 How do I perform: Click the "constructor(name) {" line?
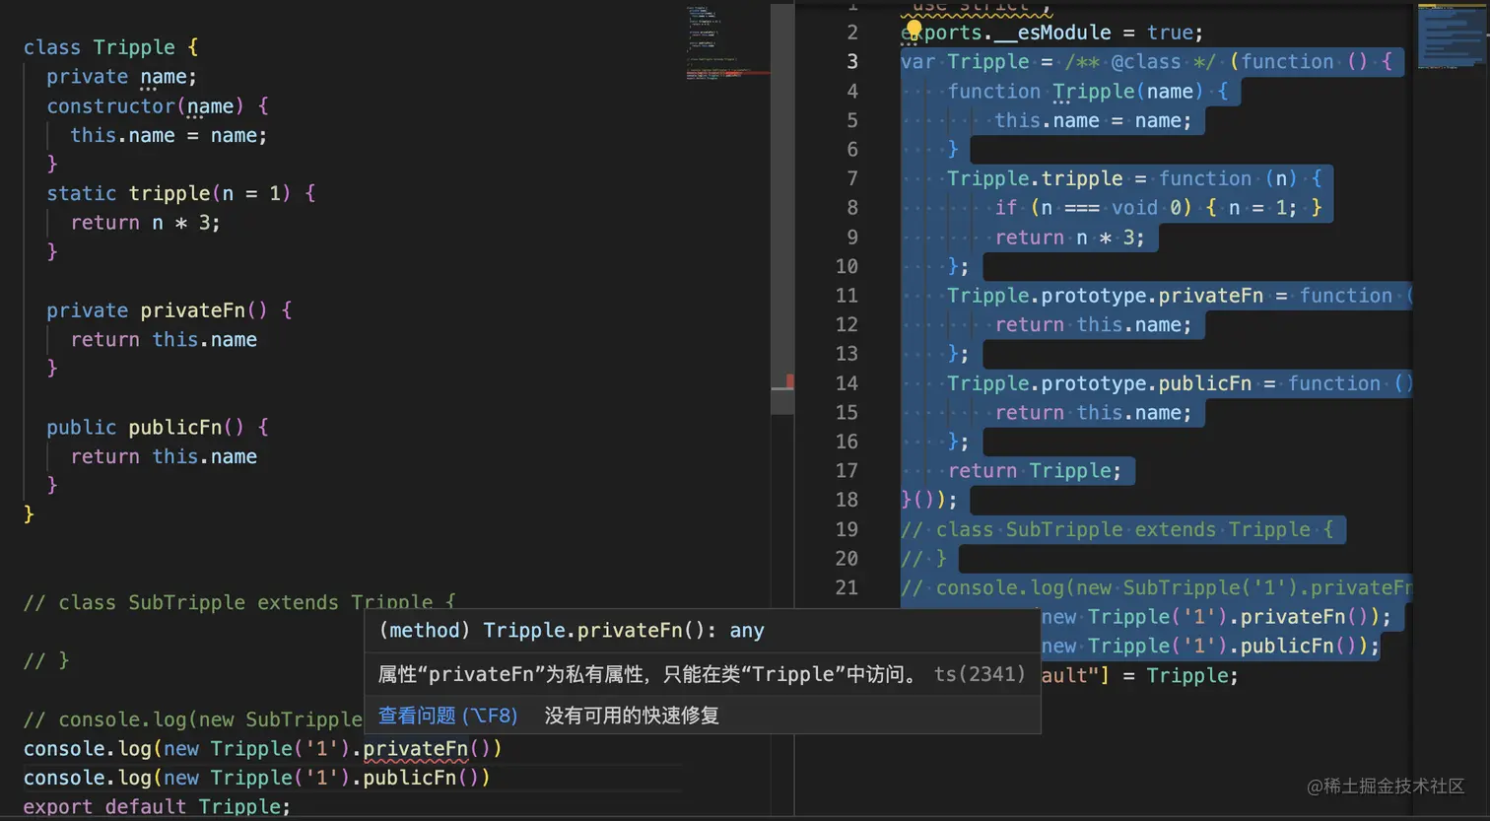(158, 106)
